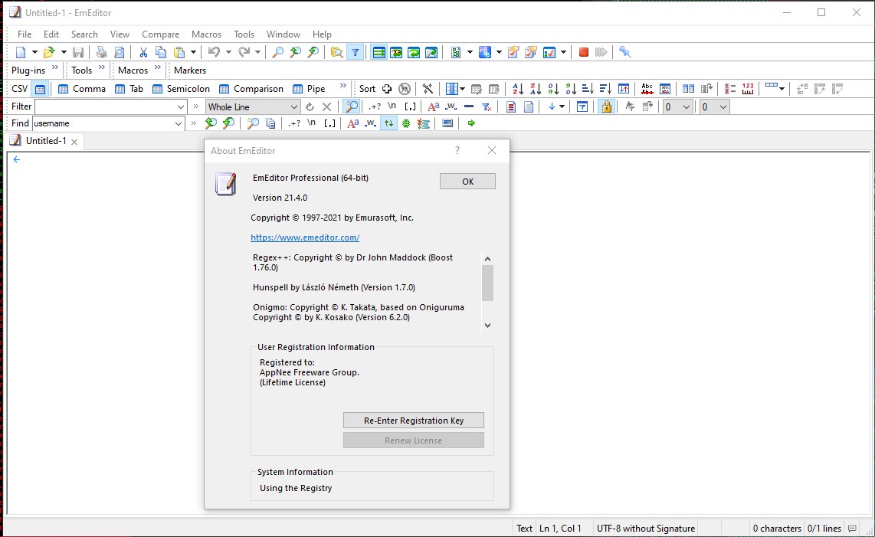This screenshot has height=537, width=875.
Task: Open the Find combo box dropdown arrow
Action: (x=179, y=123)
